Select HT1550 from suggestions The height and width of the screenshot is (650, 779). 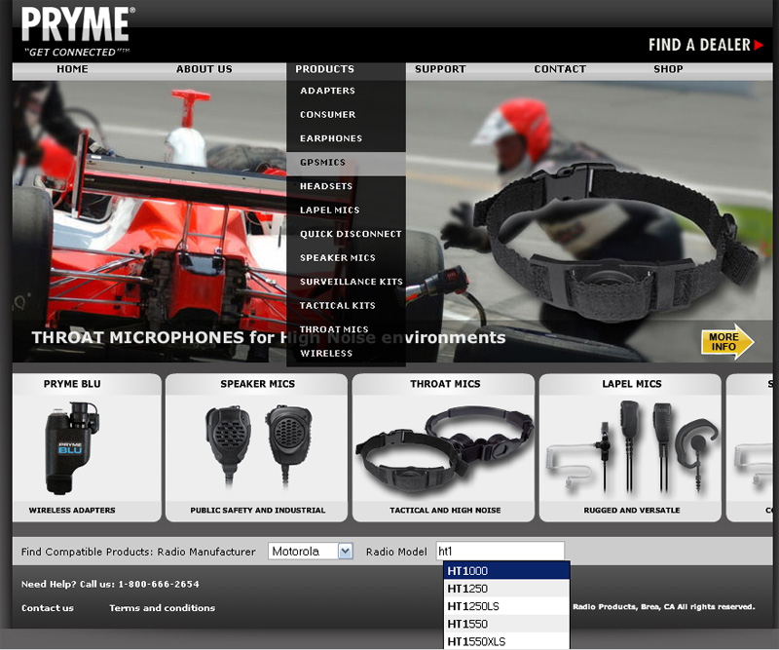tap(506, 624)
